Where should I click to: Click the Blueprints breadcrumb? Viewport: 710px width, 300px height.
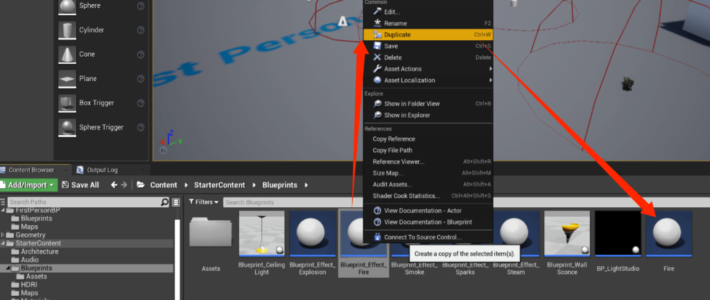pyautogui.click(x=280, y=185)
